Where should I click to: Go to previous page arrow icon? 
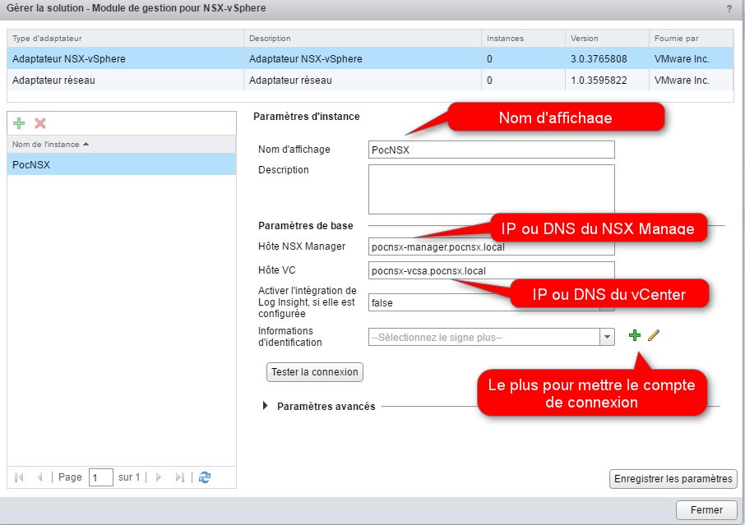[39, 477]
